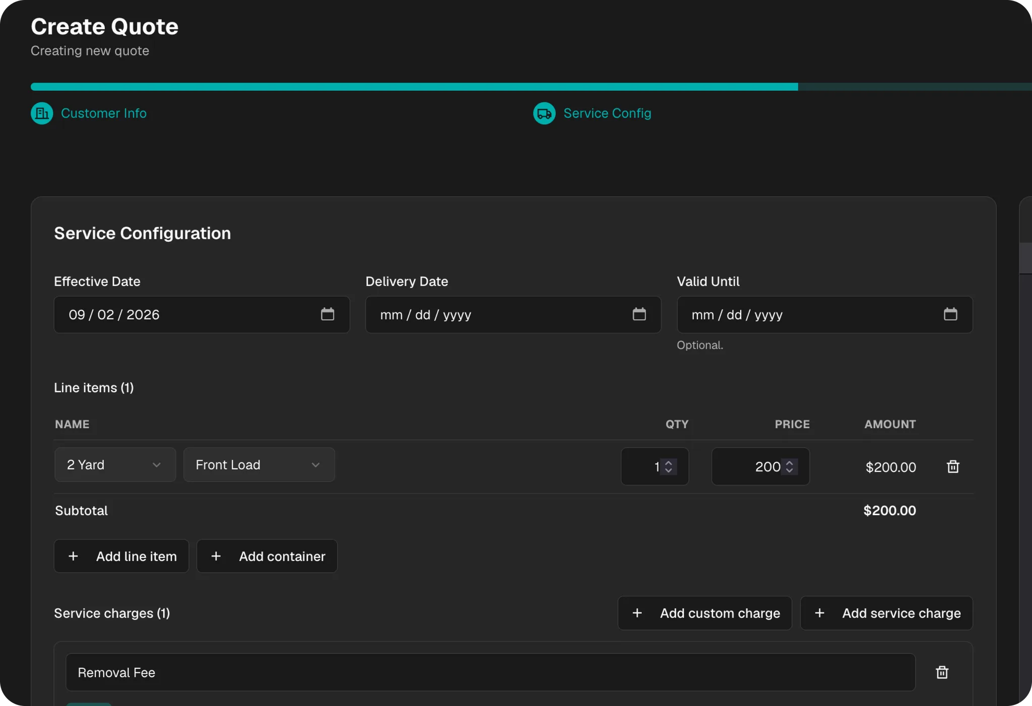Click the Optional. hint text
This screenshot has width=1032, height=706.
tap(699, 345)
